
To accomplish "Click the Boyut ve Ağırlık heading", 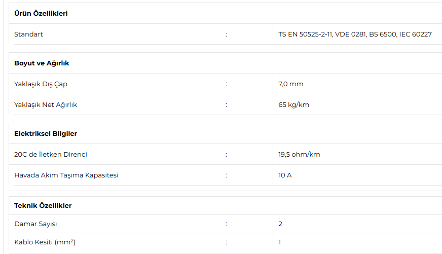I will point(42,63).
